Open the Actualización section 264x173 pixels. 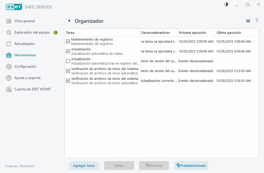[25, 44]
